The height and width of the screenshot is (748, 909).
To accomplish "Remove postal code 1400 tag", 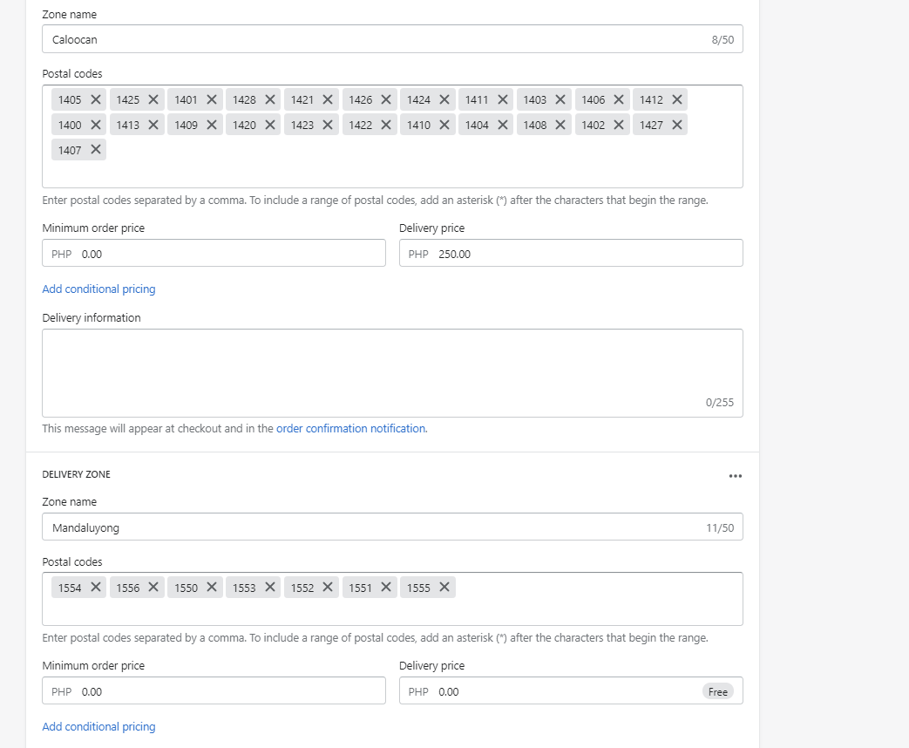I will coord(96,125).
